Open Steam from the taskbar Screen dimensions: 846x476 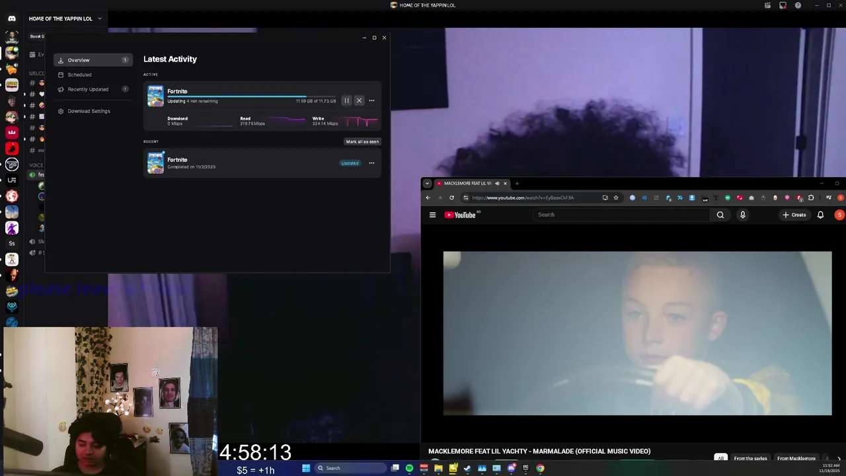coord(467,468)
